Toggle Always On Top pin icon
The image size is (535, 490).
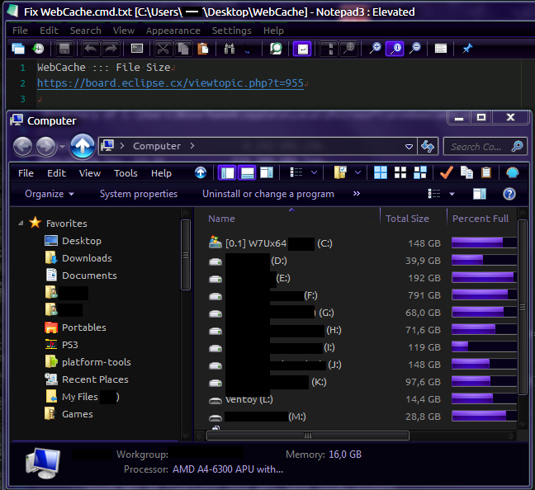[x=467, y=49]
